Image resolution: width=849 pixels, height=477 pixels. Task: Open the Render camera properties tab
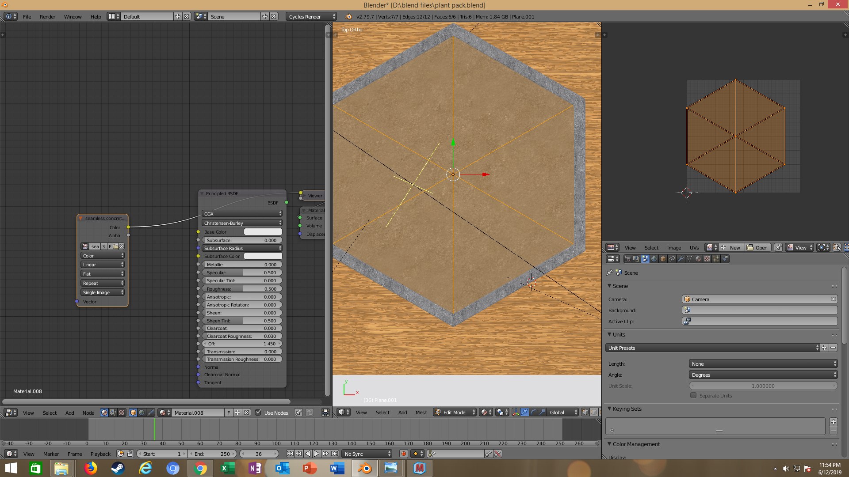(x=628, y=259)
